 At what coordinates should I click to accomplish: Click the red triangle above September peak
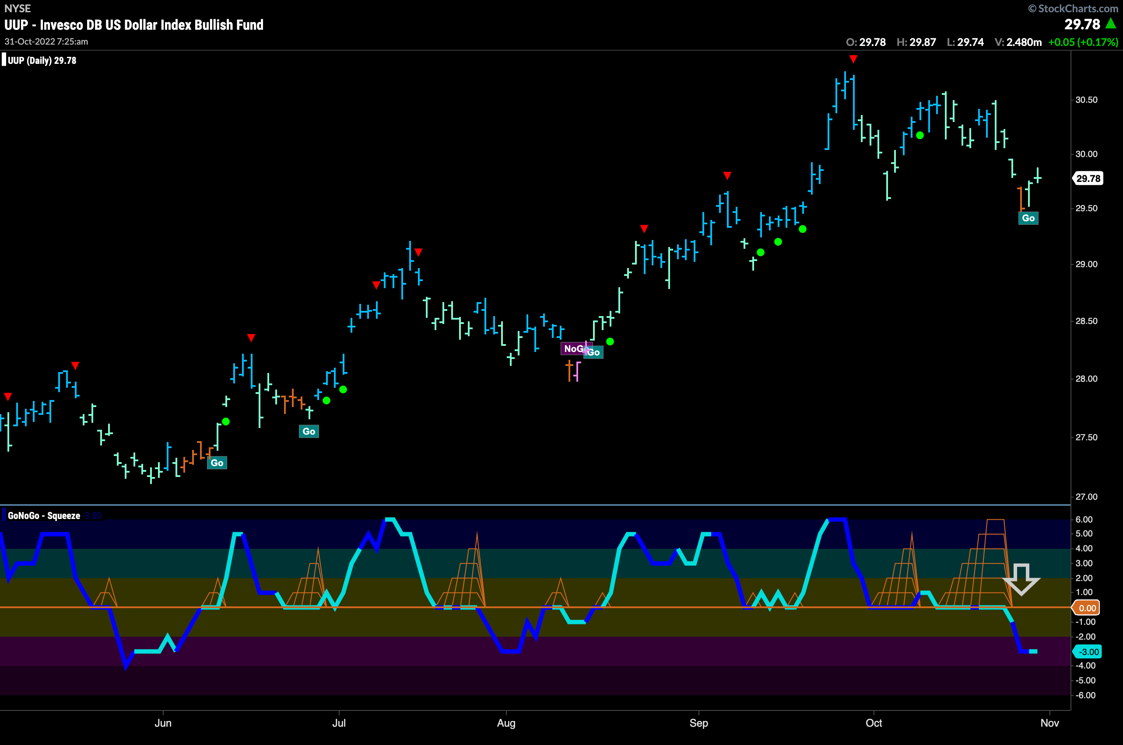853,59
